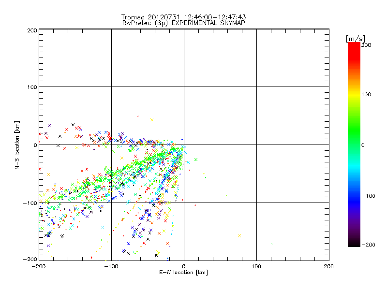Click the x-axis tick label '-200'

(x=39, y=267)
